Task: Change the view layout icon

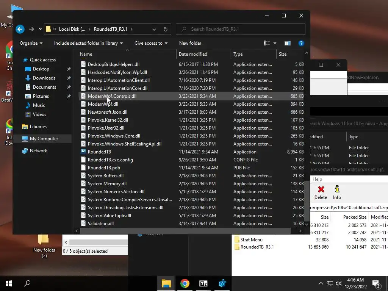Action: tap(267, 43)
